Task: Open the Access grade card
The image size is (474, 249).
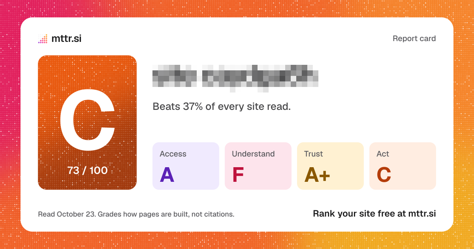Action: coord(186,166)
